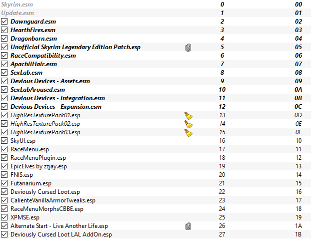
Task: Click the SexLab.esm name text
Action: tap(26, 73)
